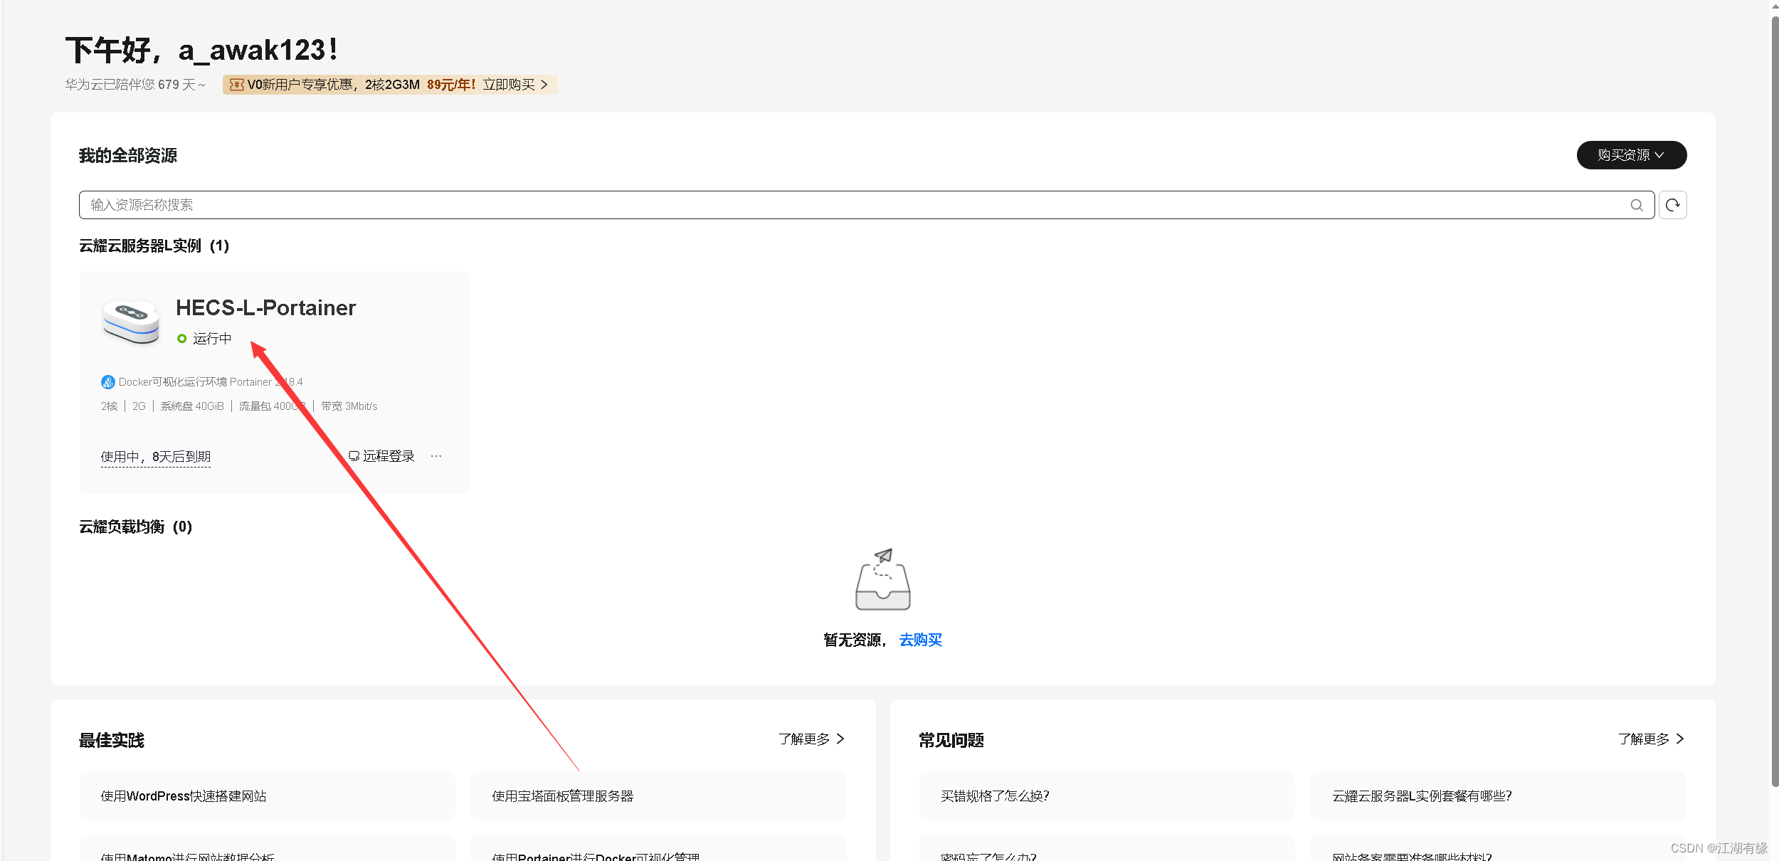
Task: Click the search magnifier icon
Action: pyautogui.click(x=1637, y=205)
